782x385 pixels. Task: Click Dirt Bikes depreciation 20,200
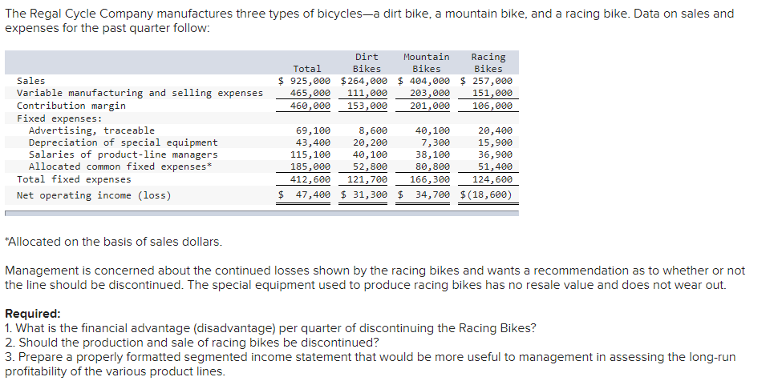(x=370, y=142)
